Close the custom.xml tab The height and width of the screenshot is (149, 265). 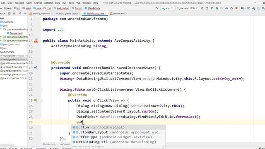pos(127,13)
